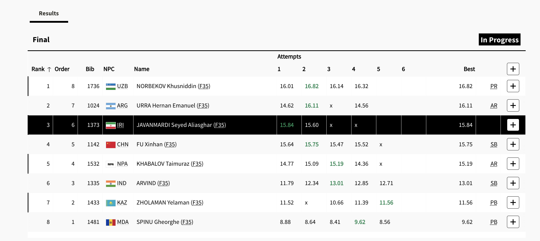
Task: Expand JAVANMARDI Seyed Aliasghar row details
Action: [513, 125]
